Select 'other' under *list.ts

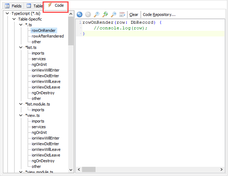[x=36, y=98]
